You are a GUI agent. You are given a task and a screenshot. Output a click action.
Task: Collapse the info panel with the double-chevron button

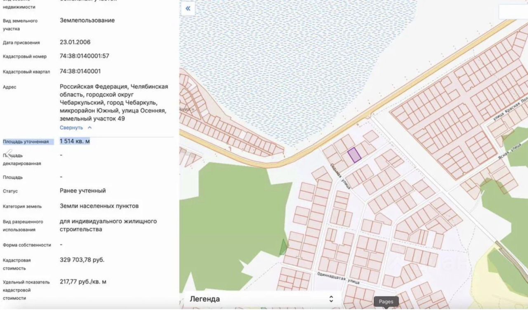188,9
